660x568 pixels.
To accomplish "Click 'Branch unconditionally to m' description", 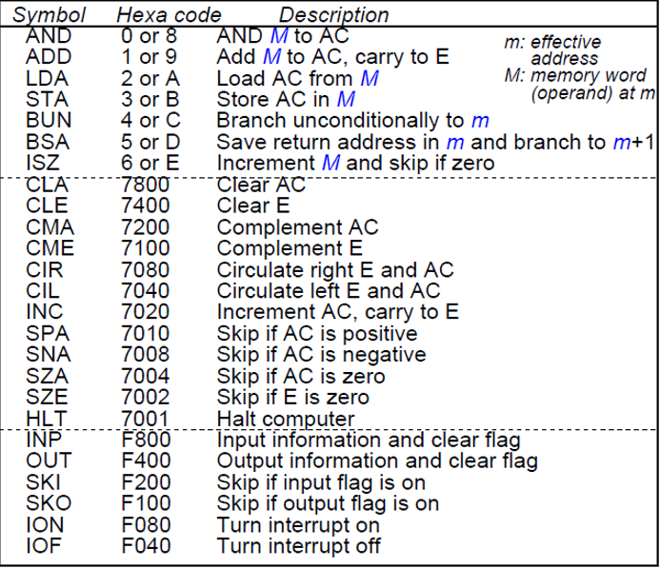I will tap(352, 121).
